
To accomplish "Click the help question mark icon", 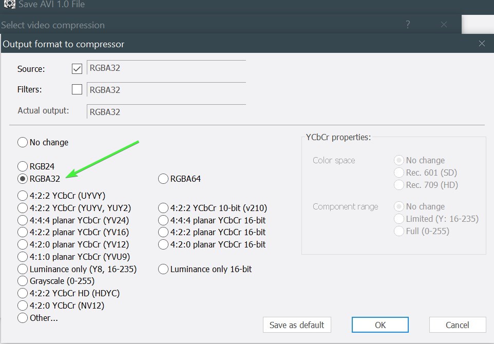I will point(408,25).
